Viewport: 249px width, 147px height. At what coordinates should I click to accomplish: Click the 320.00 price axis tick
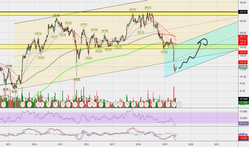(x=243, y=3)
